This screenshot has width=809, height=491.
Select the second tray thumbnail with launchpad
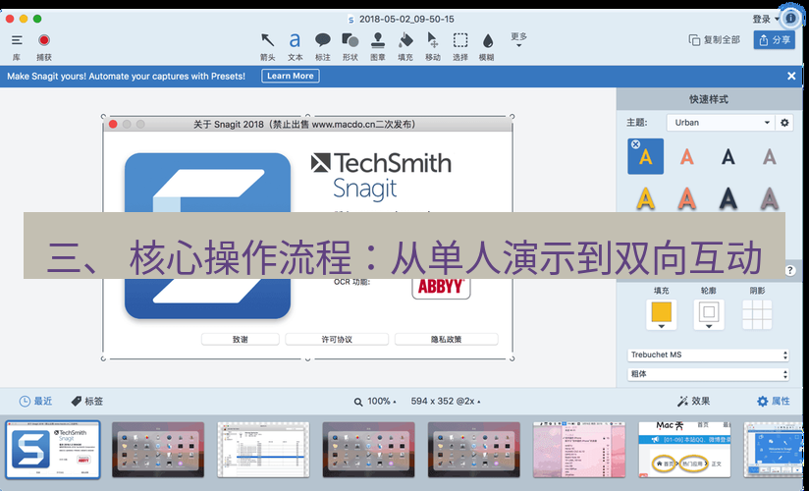(x=158, y=450)
